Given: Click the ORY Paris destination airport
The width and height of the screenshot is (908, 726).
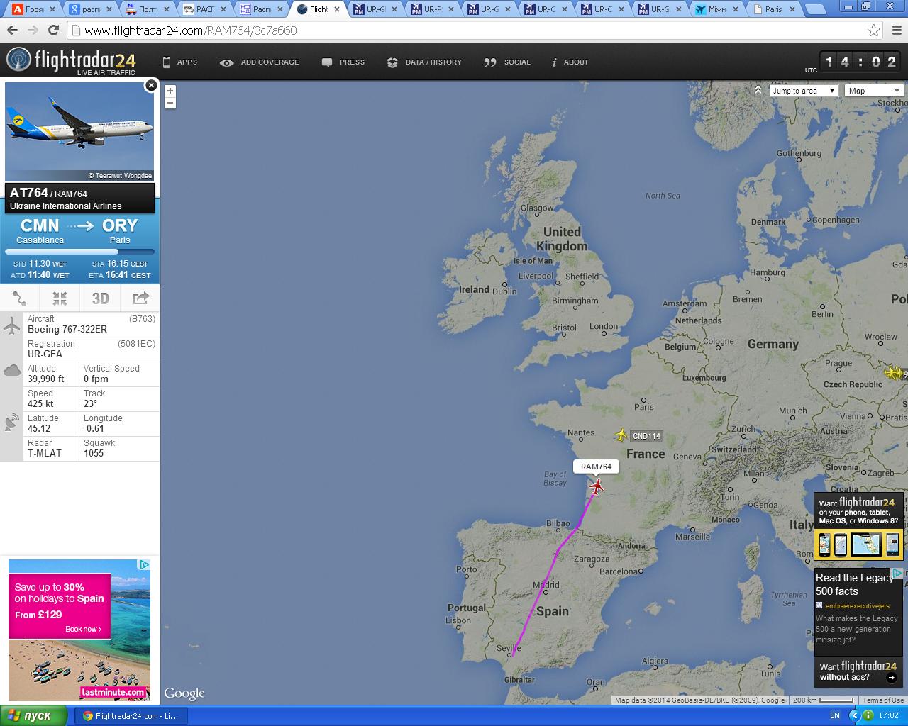Looking at the screenshot, I should (120, 231).
